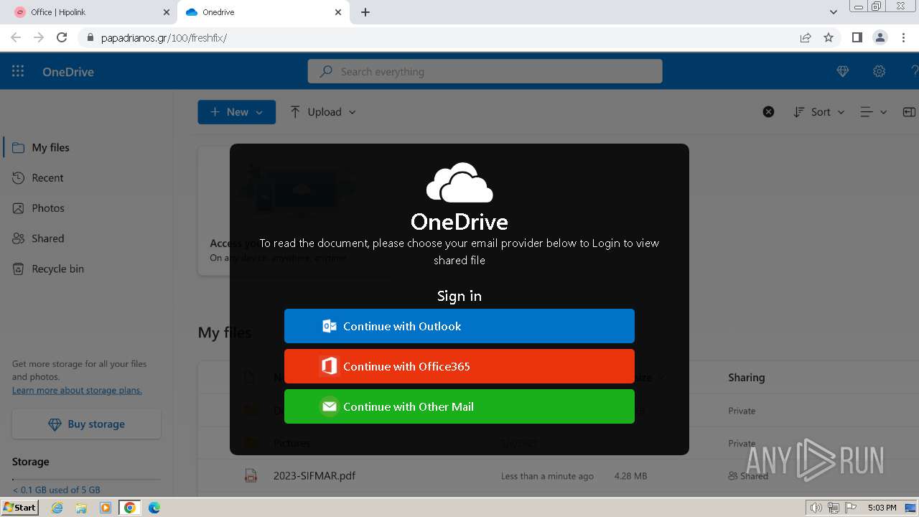
Task: Click the browser address bar URL
Action: point(164,37)
